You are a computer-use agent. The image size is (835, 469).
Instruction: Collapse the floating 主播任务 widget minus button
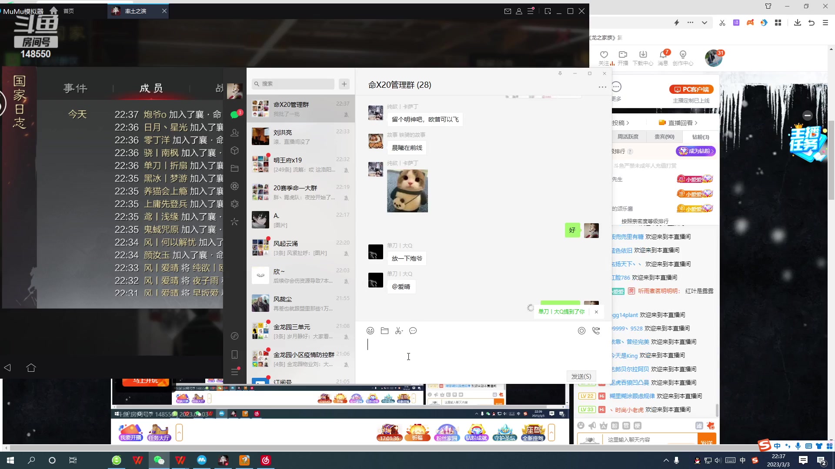pyautogui.click(x=808, y=116)
